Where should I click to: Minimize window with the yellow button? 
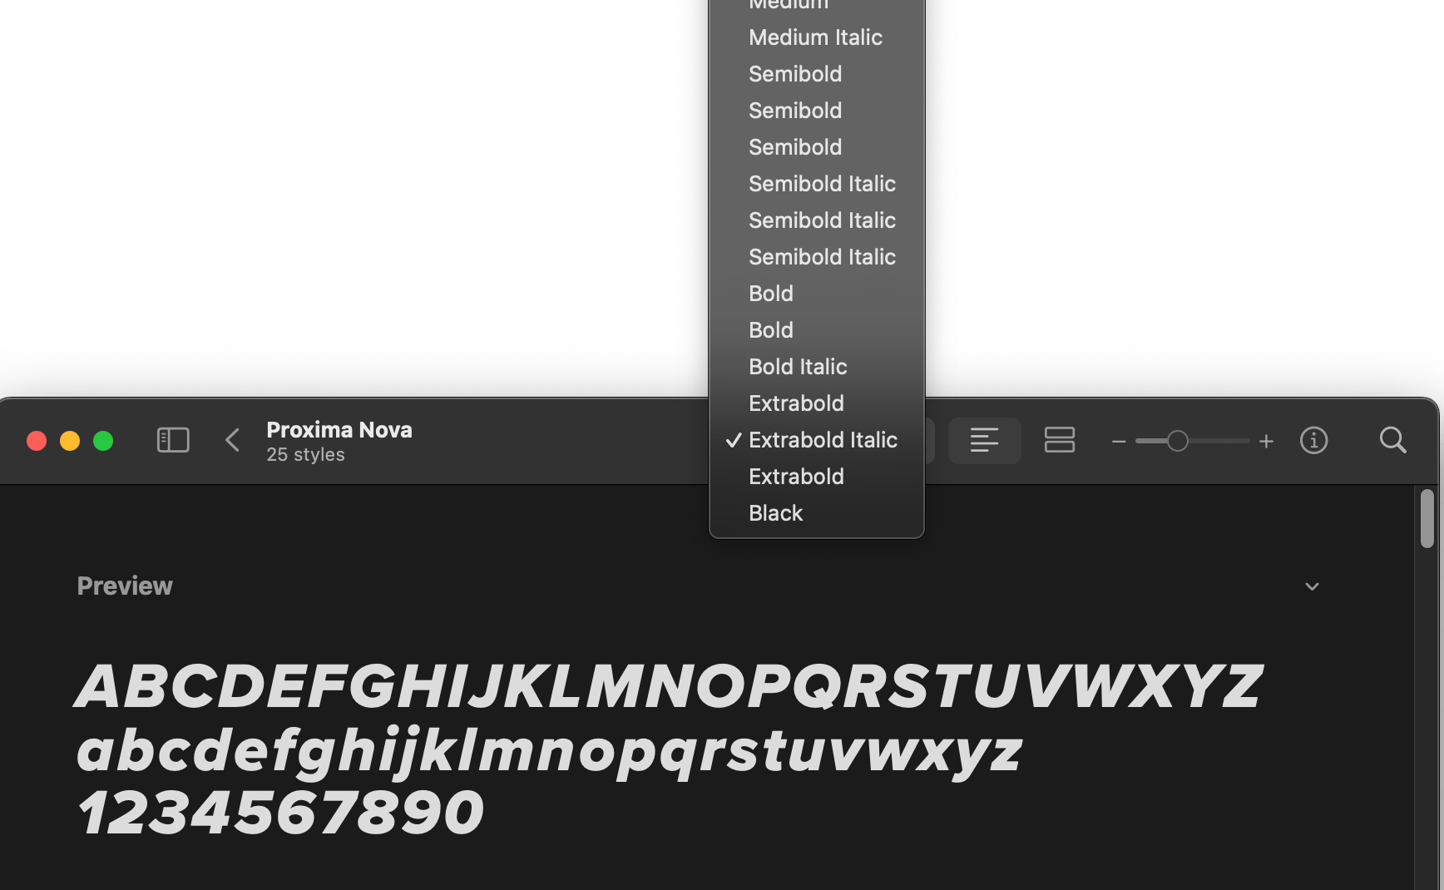pyautogui.click(x=70, y=441)
